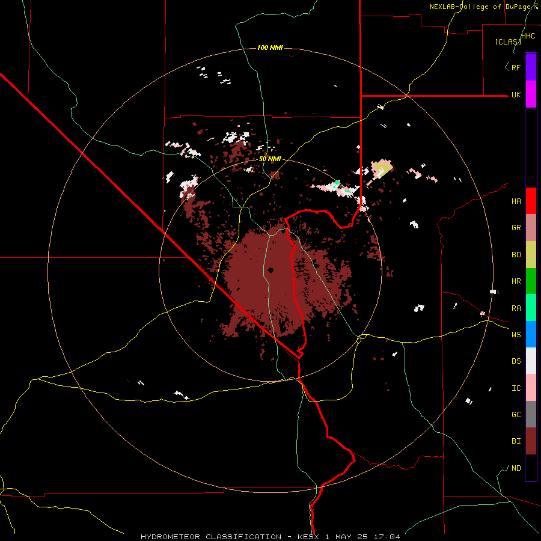Click the BD legend label
This screenshot has width=541, height=541.
(x=516, y=255)
